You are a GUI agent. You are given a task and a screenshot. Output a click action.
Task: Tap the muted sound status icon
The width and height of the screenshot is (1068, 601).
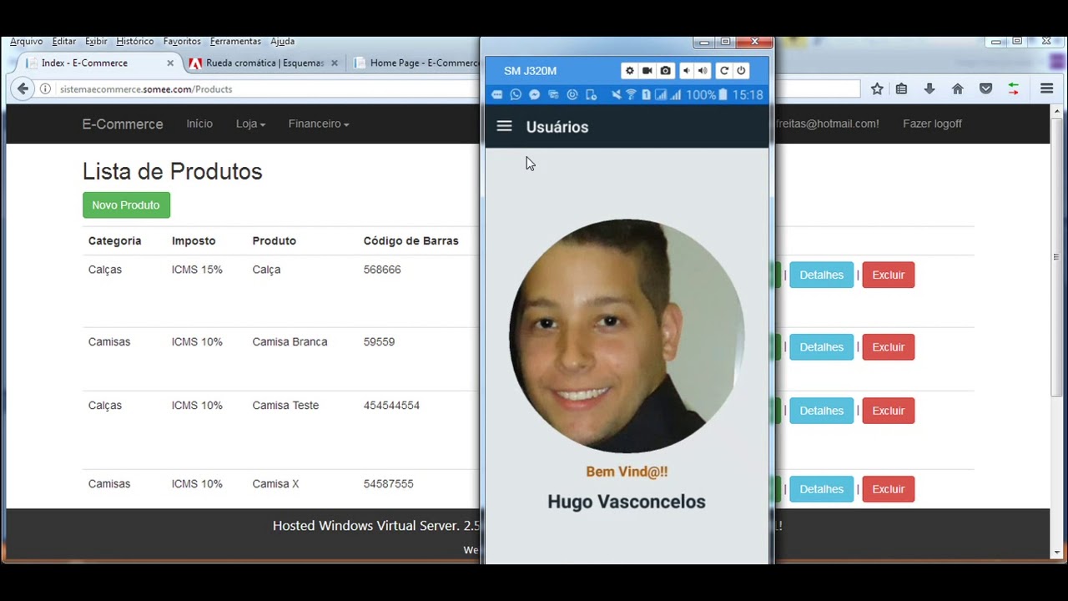(x=616, y=95)
